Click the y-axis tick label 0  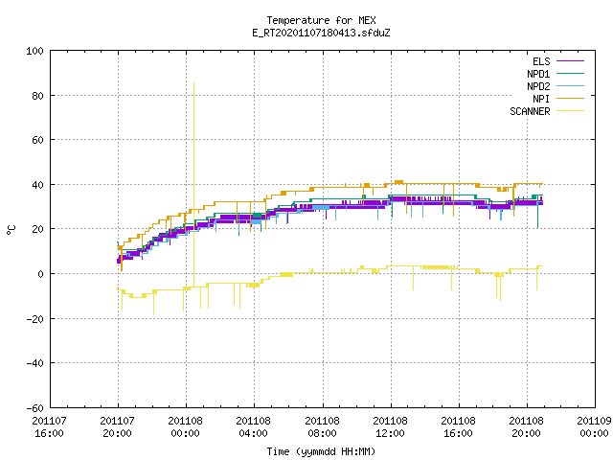[x=40, y=274]
